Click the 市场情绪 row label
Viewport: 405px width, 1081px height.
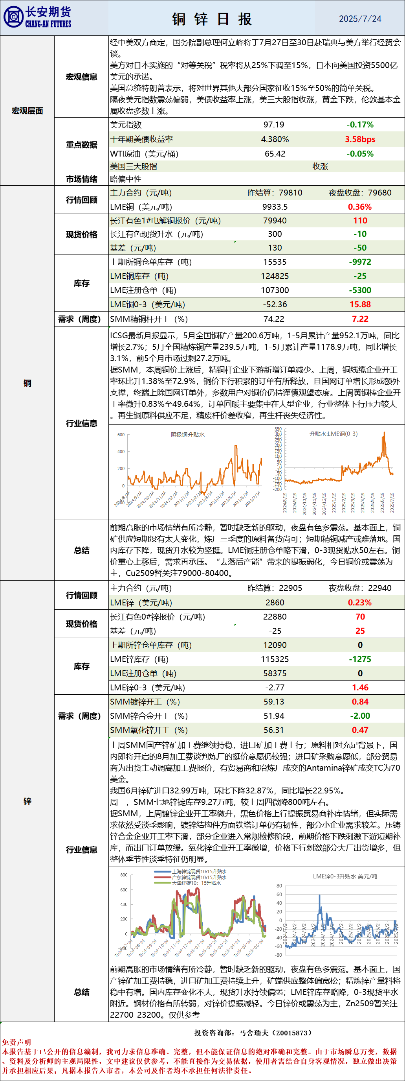(81, 179)
